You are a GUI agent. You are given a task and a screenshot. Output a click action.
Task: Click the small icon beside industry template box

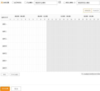point(59,2)
